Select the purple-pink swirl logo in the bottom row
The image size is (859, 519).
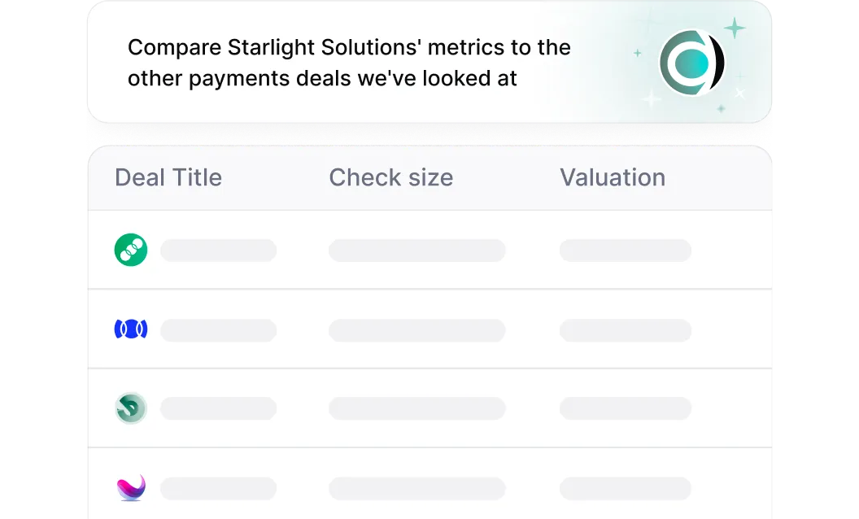pyautogui.click(x=131, y=486)
